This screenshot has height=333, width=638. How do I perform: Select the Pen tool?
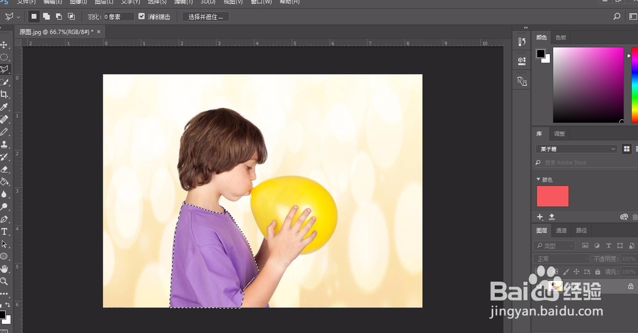(x=4, y=219)
